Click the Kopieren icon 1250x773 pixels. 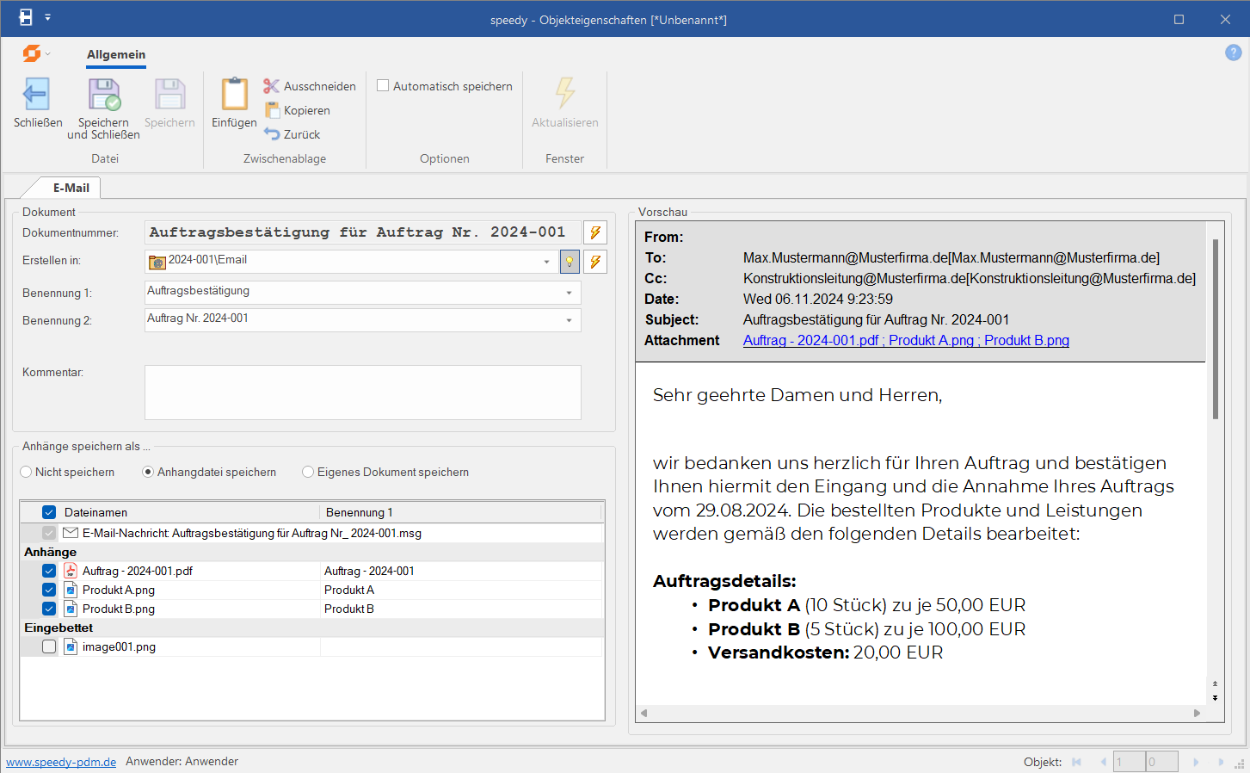[x=272, y=110]
